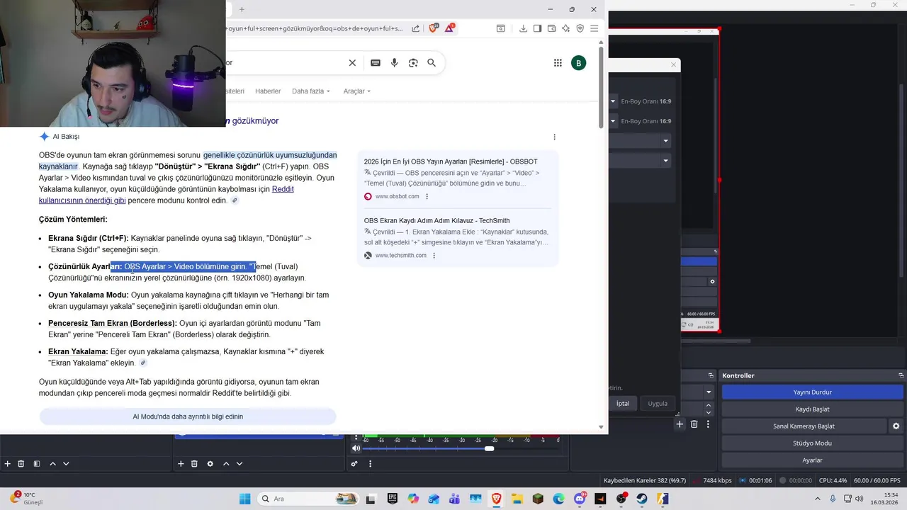Open OBSBOT 2026 yayın ayarları result

[x=451, y=161]
